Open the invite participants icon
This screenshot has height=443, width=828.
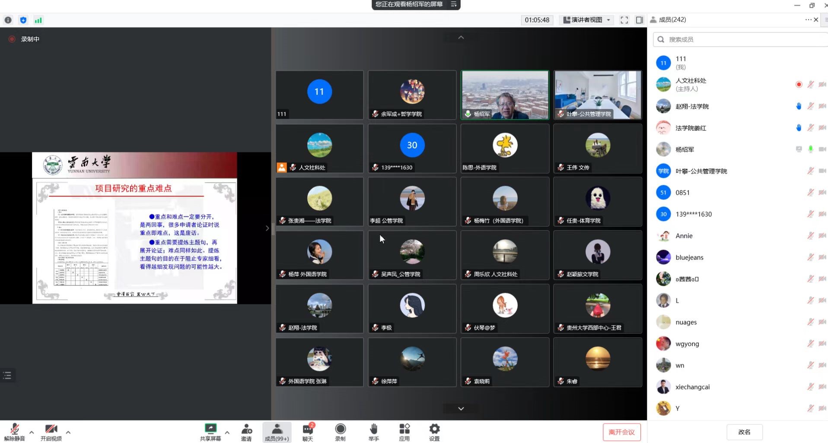click(246, 429)
